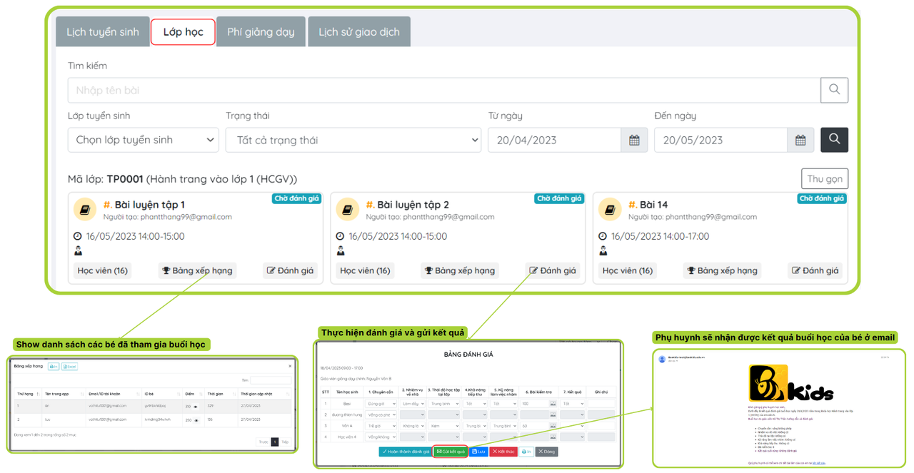The image size is (914, 473).
Task: Sort by the Thứ hạng column header
Action: coord(27,393)
